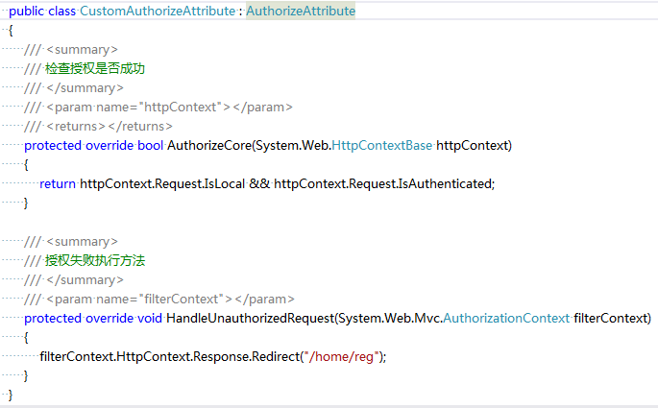This screenshot has height=408, width=658.
Task: Click the class name CustomAuthorizeAttribute
Action: pyautogui.click(x=158, y=11)
